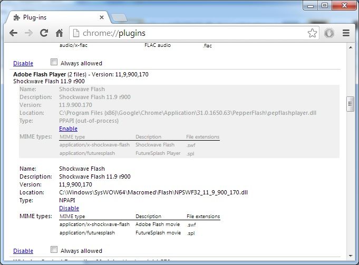The height and width of the screenshot is (265, 359).
Task: Click the audio/x-flac MIME type
Action: (x=73, y=45)
